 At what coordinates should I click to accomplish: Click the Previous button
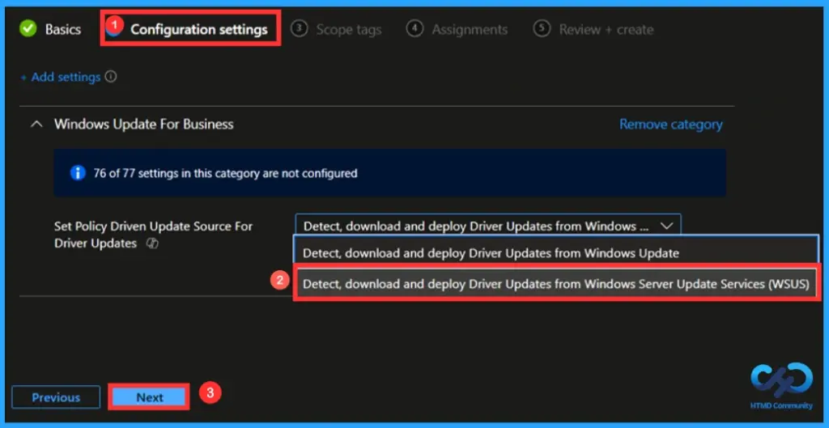pyautogui.click(x=56, y=397)
